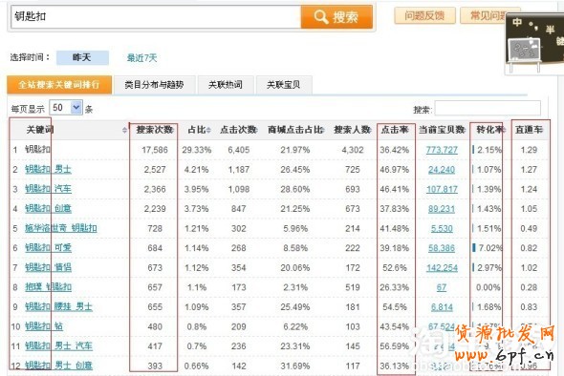Open item count link 67

442,287
